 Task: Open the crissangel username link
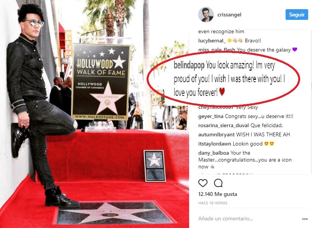[229, 15]
